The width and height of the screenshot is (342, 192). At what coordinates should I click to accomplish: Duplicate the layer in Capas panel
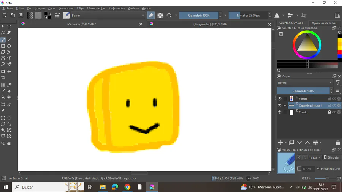coord(291,143)
